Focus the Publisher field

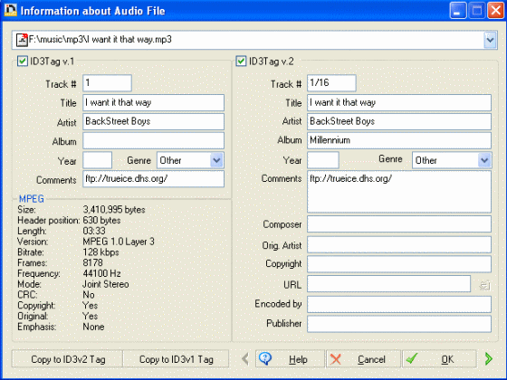(399, 324)
